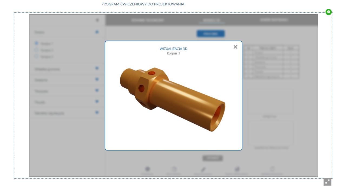Expand the Nakrętka regulacyjna section
359x191 pixels.
[97, 113]
